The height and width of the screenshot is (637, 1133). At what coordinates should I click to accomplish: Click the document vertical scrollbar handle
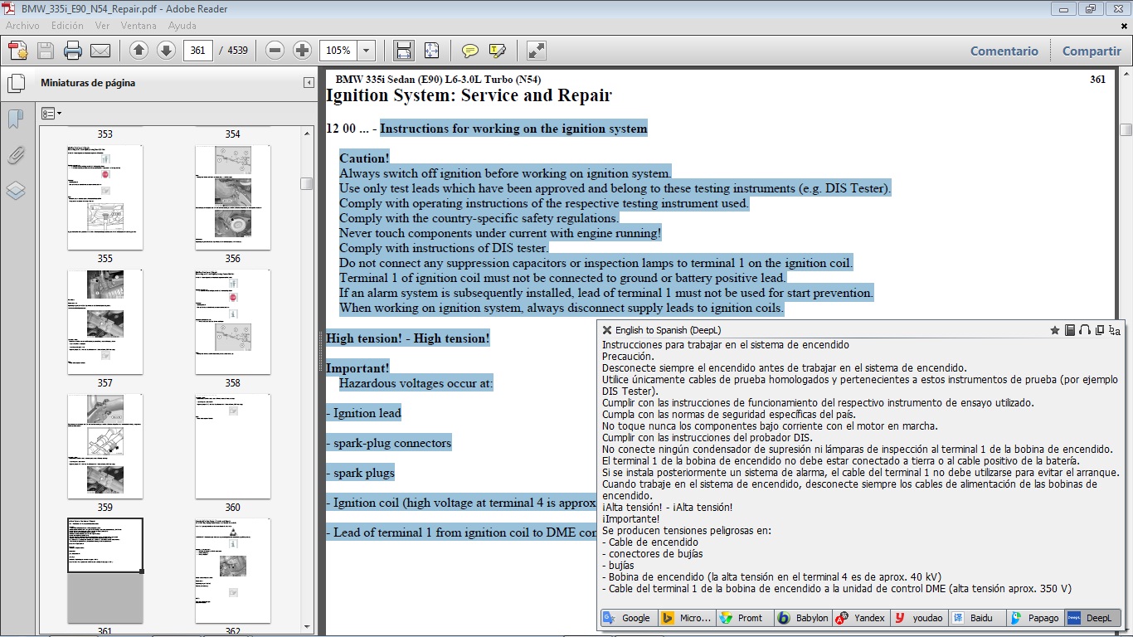tap(1126, 129)
